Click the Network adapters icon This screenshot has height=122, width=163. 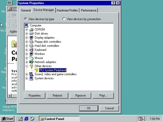click(x=31, y=62)
